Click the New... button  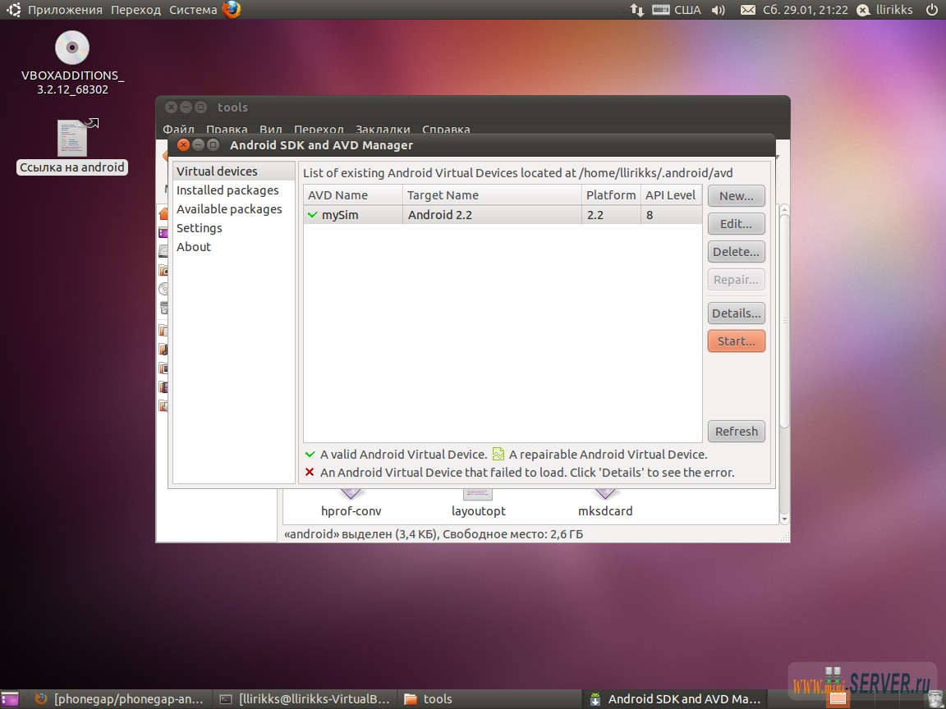tap(736, 196)
